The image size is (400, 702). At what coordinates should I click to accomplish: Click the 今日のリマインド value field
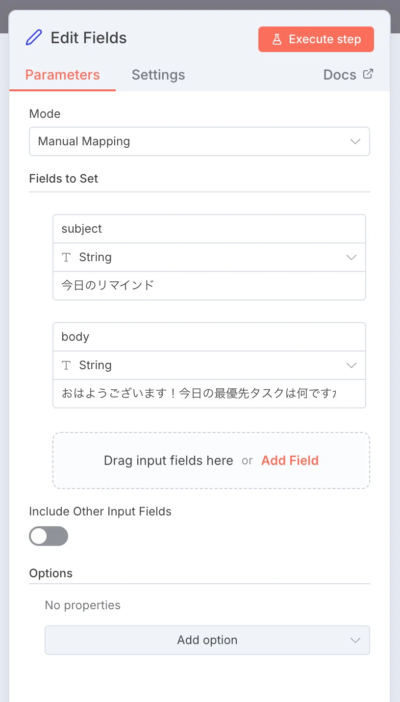coord(209,285)
